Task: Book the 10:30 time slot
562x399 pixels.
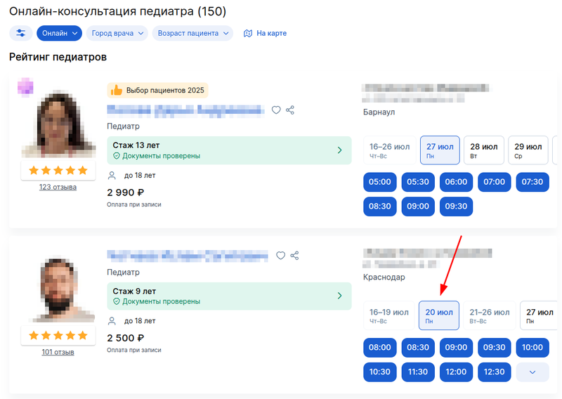Action: 380,372
